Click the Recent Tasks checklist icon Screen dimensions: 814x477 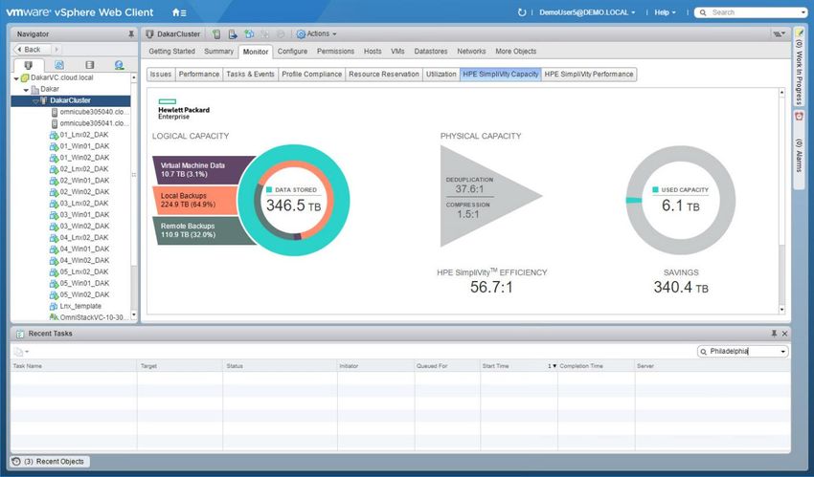pos(20,334)
